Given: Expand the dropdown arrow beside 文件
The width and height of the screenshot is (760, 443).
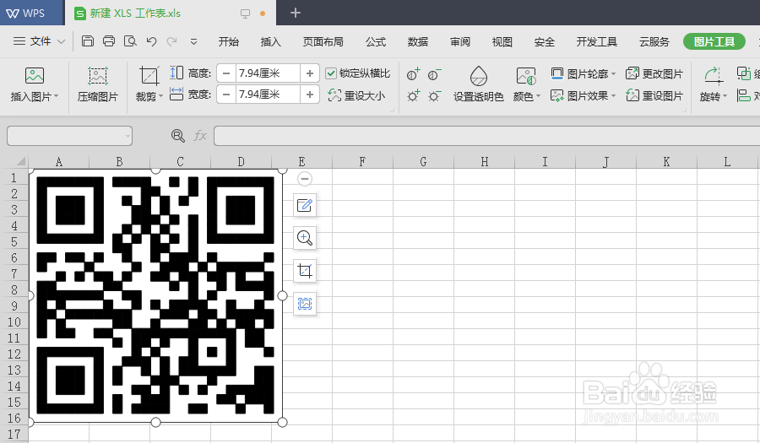Looking at the screenshot, I should [61, 41].
